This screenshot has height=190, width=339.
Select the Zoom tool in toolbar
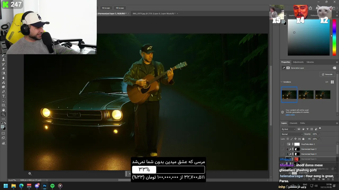point(3,114)
